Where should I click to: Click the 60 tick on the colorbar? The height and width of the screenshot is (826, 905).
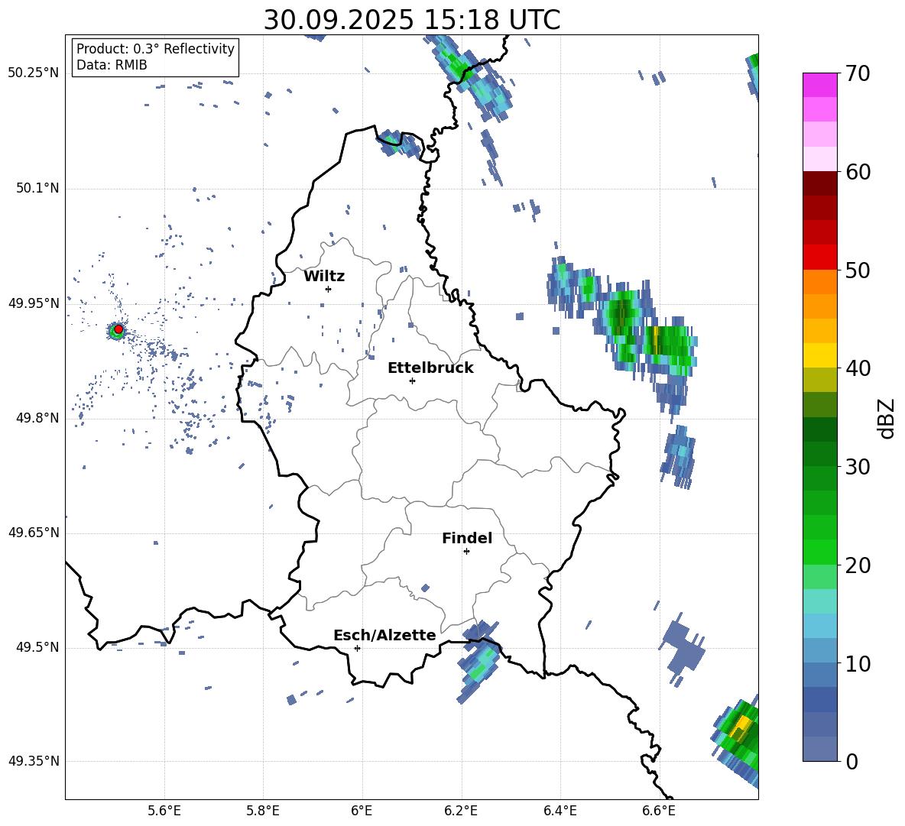pyautogui.click(x=857, y=172)
